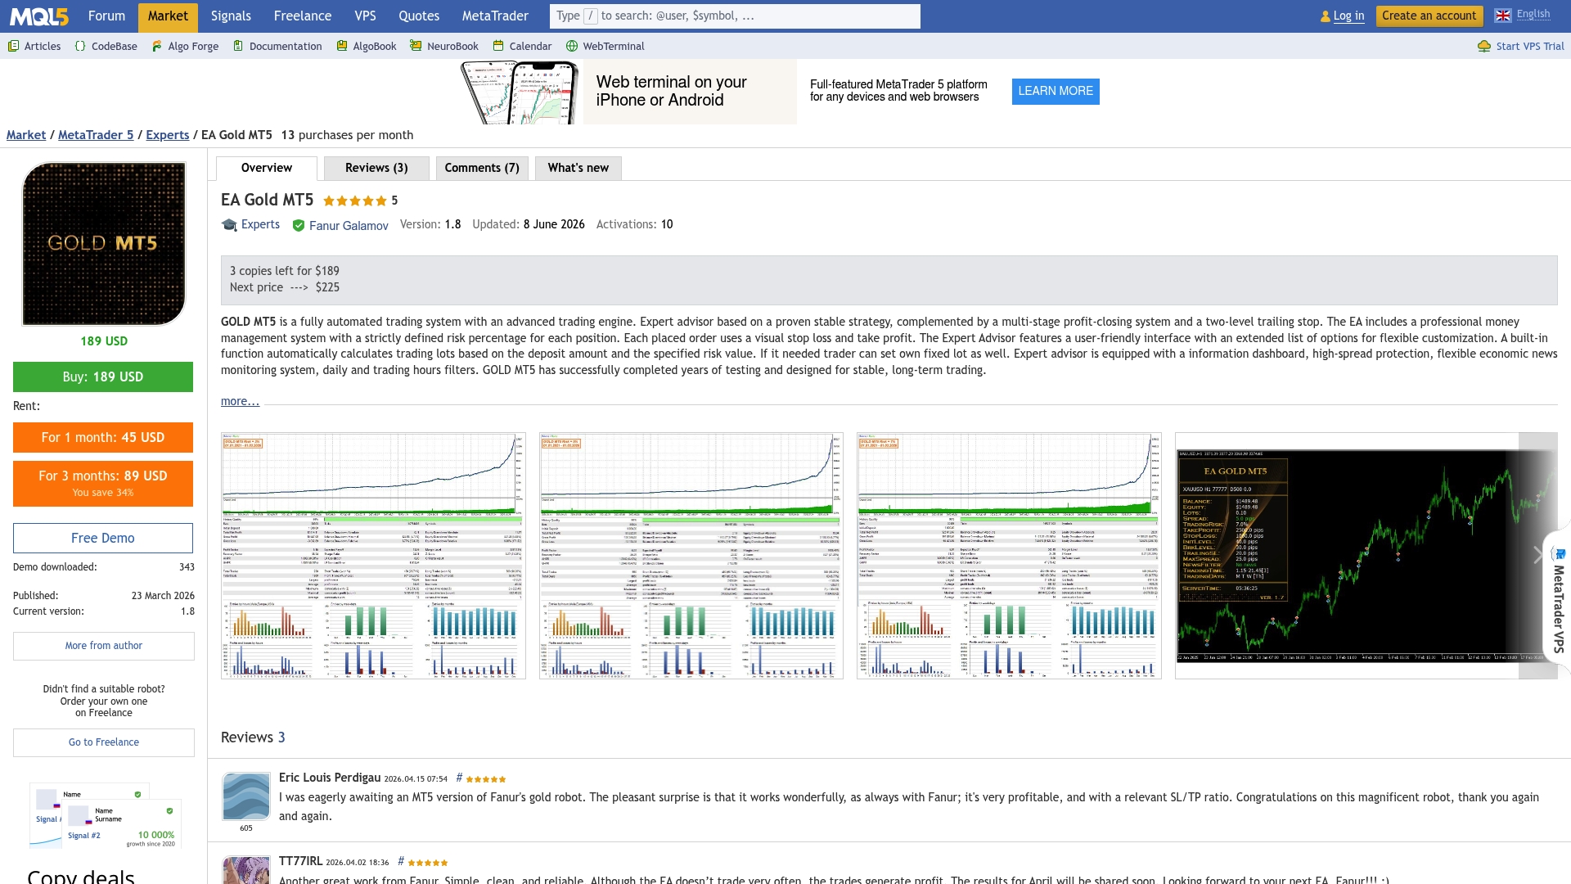Click the Buy: 189 USD button
This screenshot has width=1571, height=884.
103,377
